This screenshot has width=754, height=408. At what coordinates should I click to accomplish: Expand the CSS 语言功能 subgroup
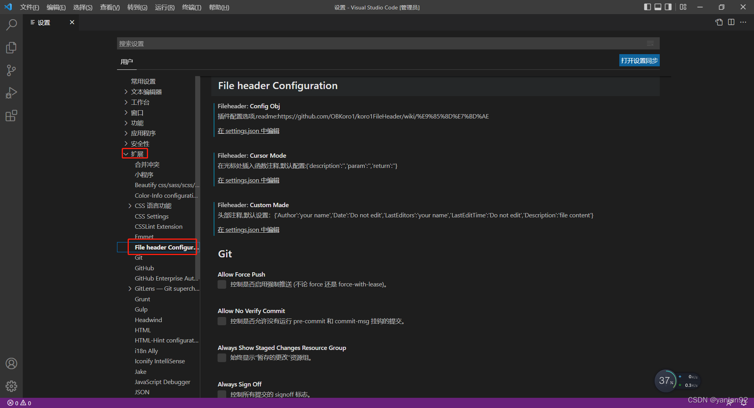[x=130, y=206]
